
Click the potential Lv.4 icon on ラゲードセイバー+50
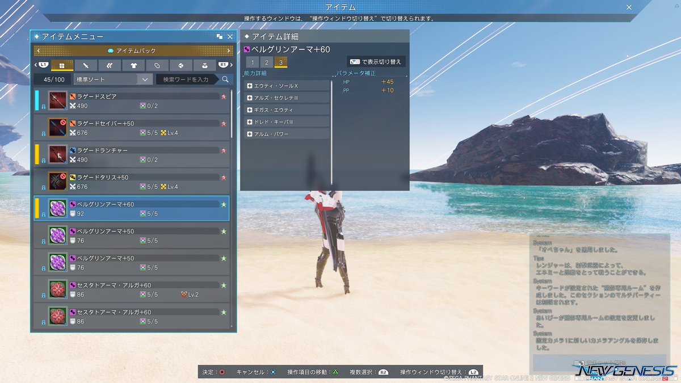(x=163, y=133)
